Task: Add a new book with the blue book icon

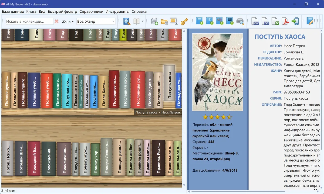Action: click(200, 21)
